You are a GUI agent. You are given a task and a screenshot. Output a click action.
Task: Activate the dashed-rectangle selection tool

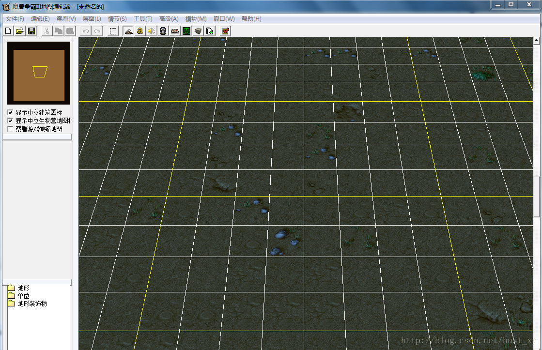tap(113, 31)
